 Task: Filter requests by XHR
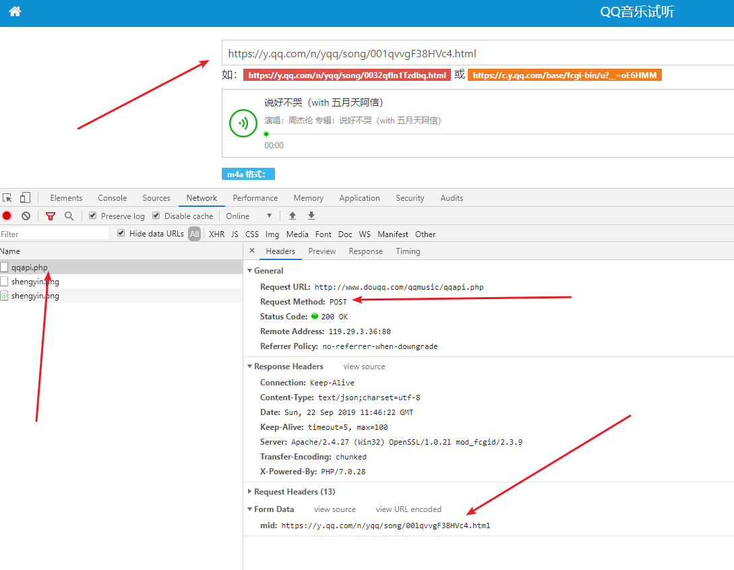click(x=217, y=234)
